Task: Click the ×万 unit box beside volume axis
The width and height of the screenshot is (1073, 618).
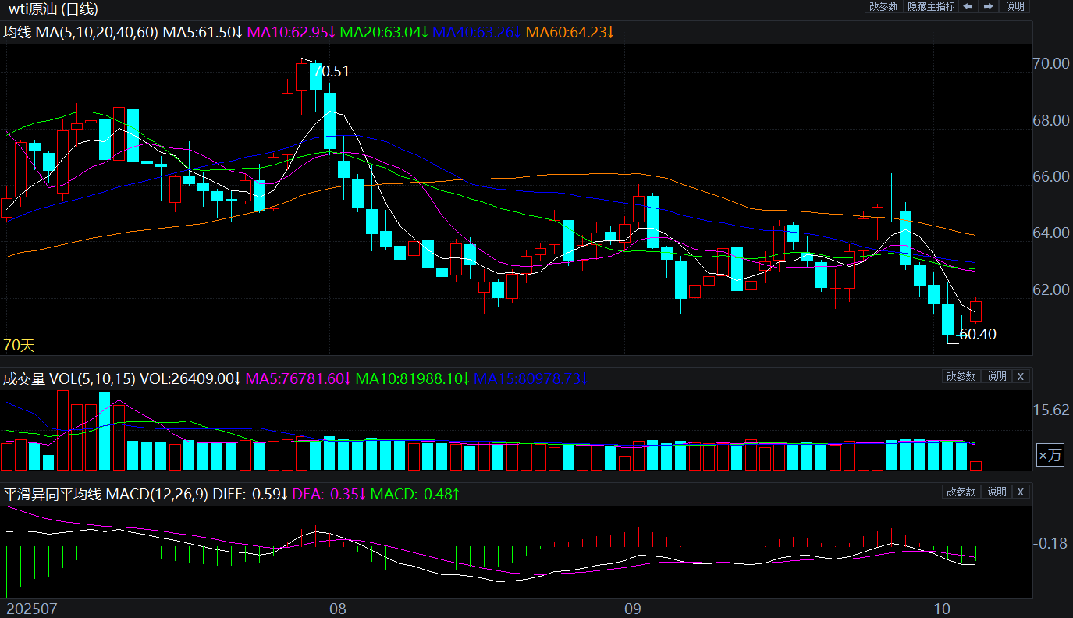Action: click(x=1050, y=456)
